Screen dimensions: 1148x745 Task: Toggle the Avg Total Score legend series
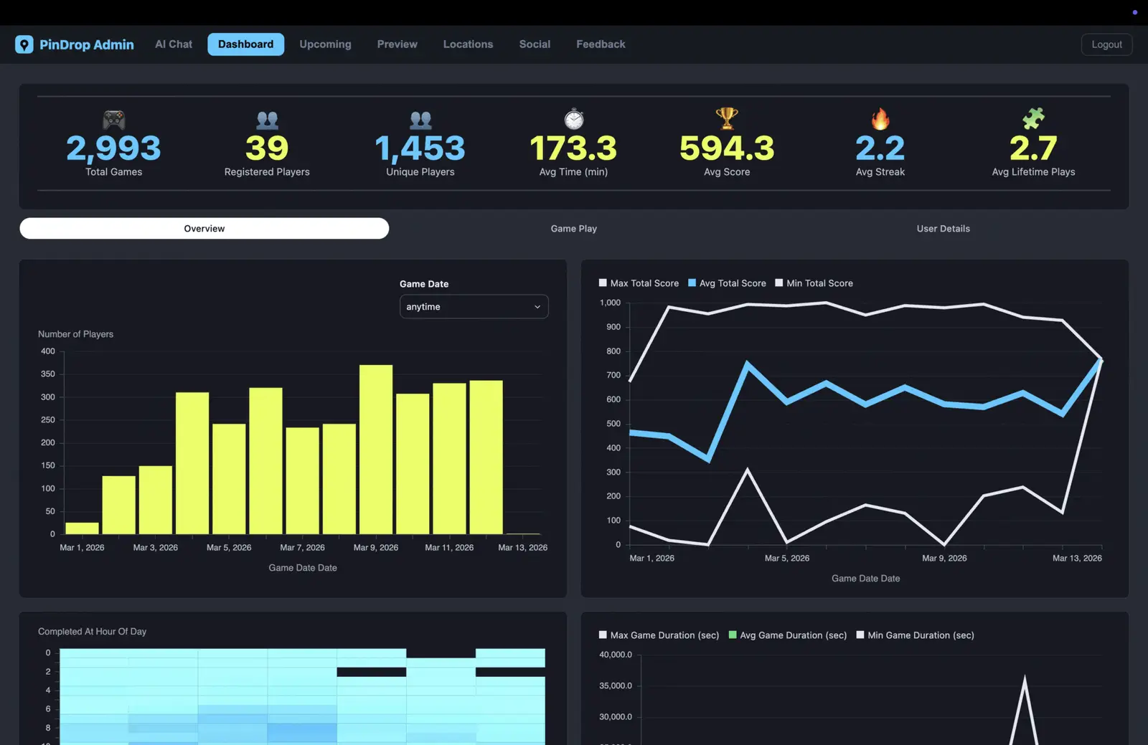[x=727, y=283]
